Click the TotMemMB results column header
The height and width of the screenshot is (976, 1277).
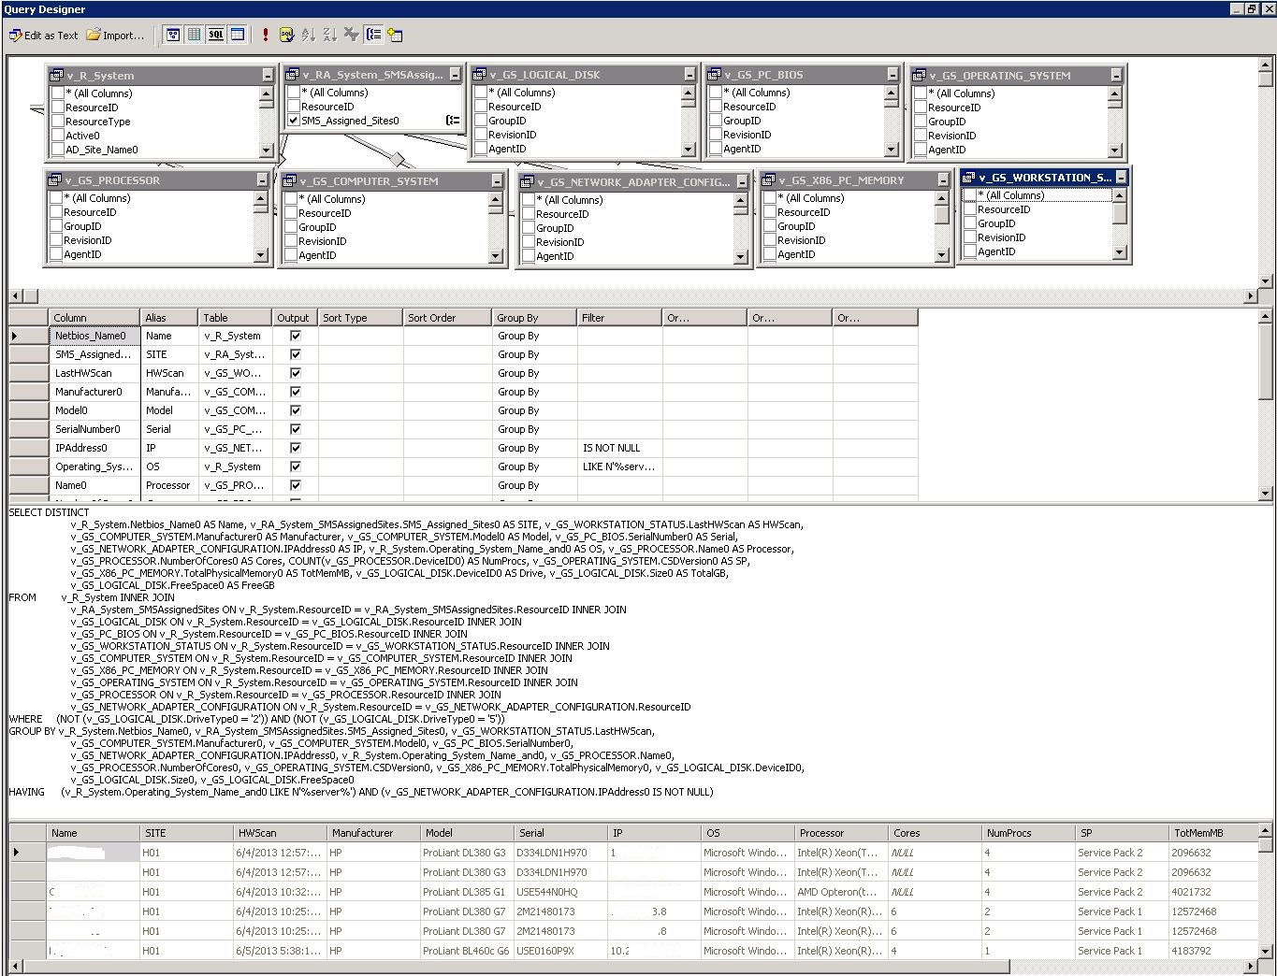pos(1215,833)
